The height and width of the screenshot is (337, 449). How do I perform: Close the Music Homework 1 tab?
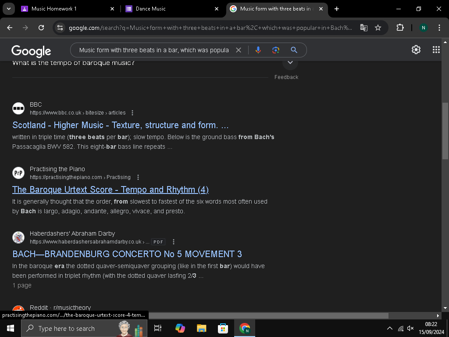(112, 9)
